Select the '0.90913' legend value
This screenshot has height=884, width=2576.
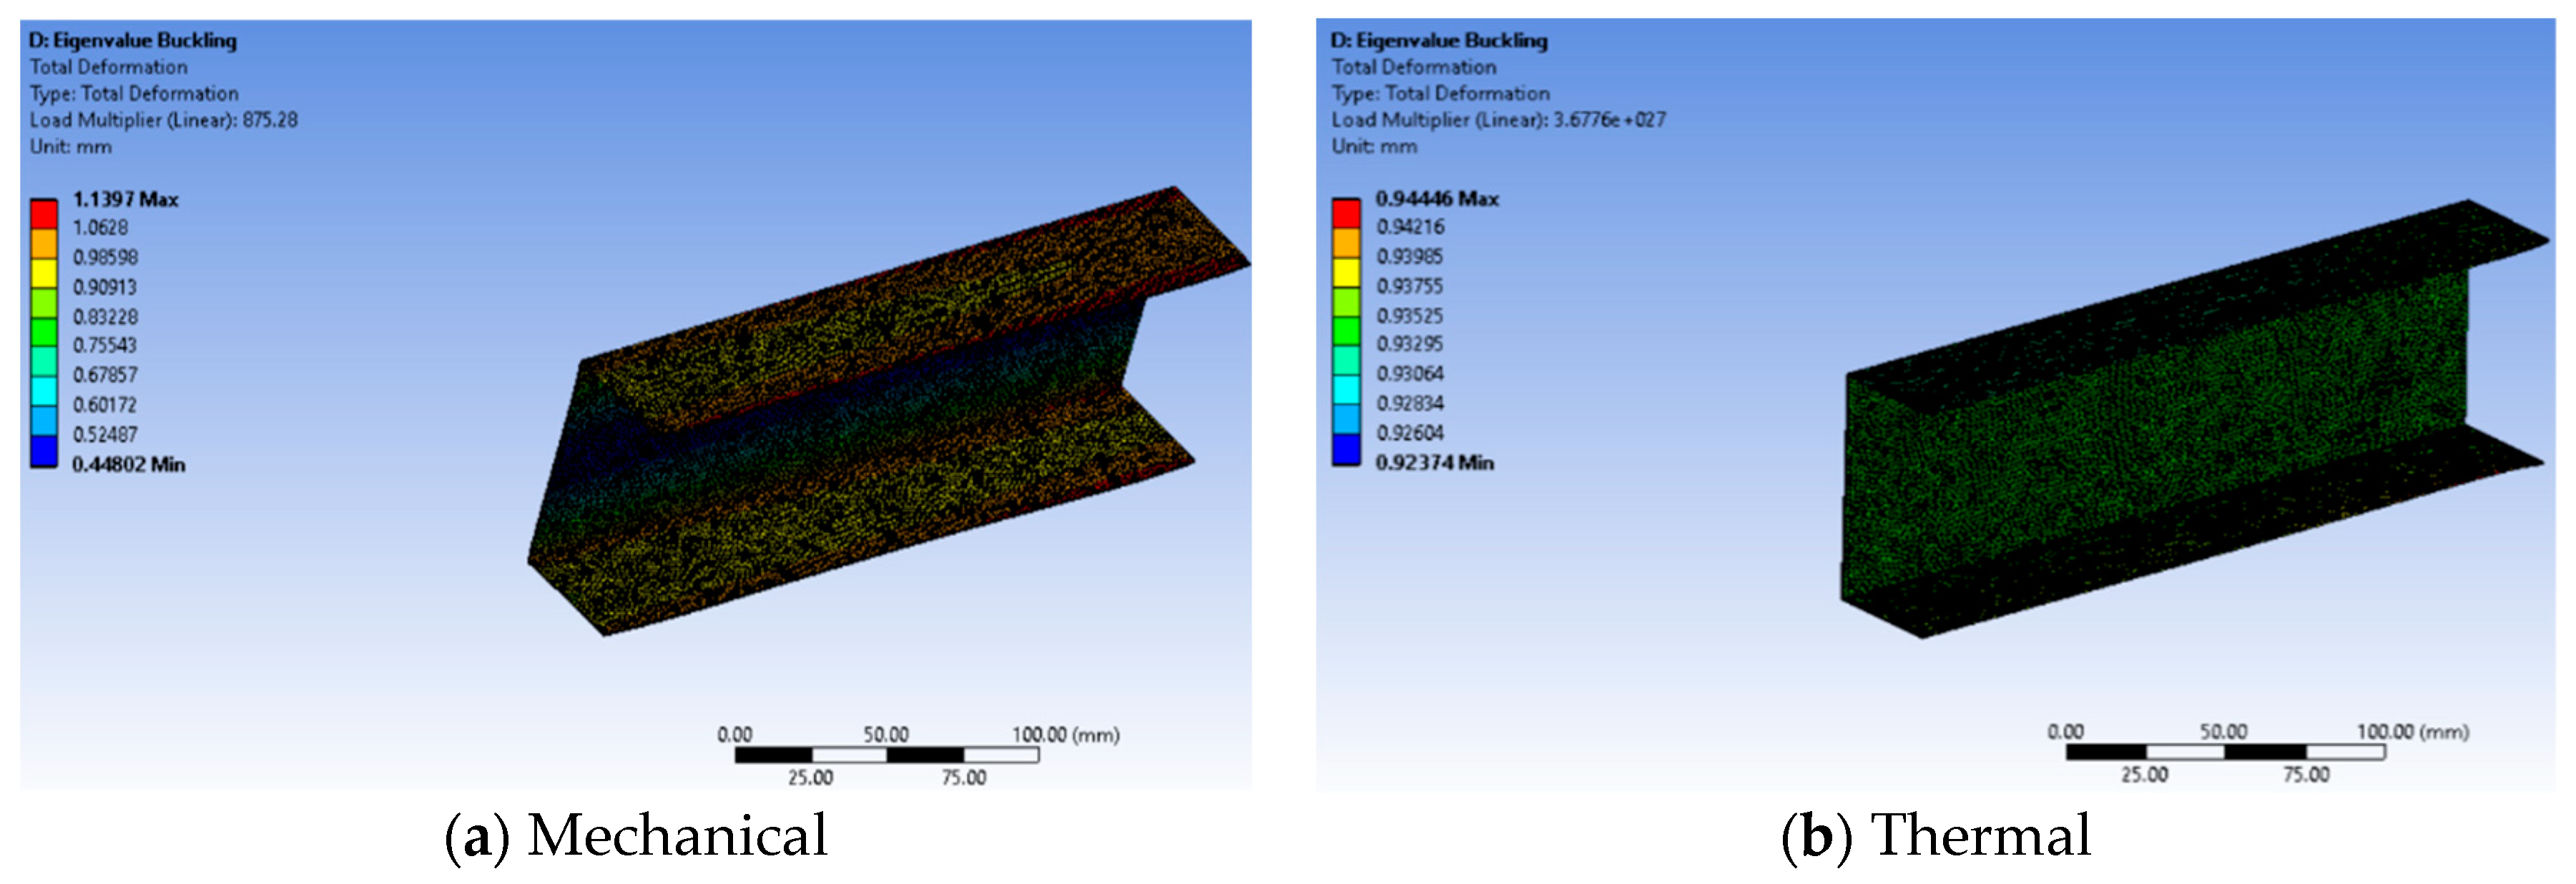104,288
